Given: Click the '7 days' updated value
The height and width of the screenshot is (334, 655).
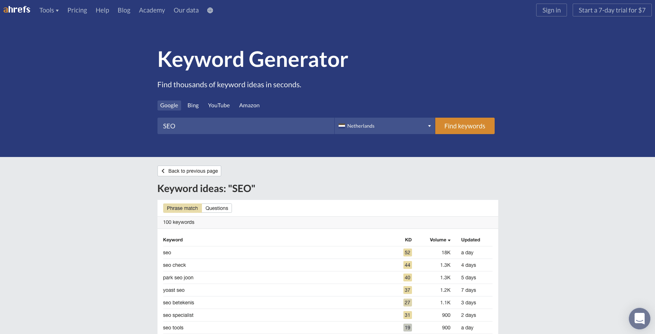Looking at the screenshot, I should click(x=469, y=290).
